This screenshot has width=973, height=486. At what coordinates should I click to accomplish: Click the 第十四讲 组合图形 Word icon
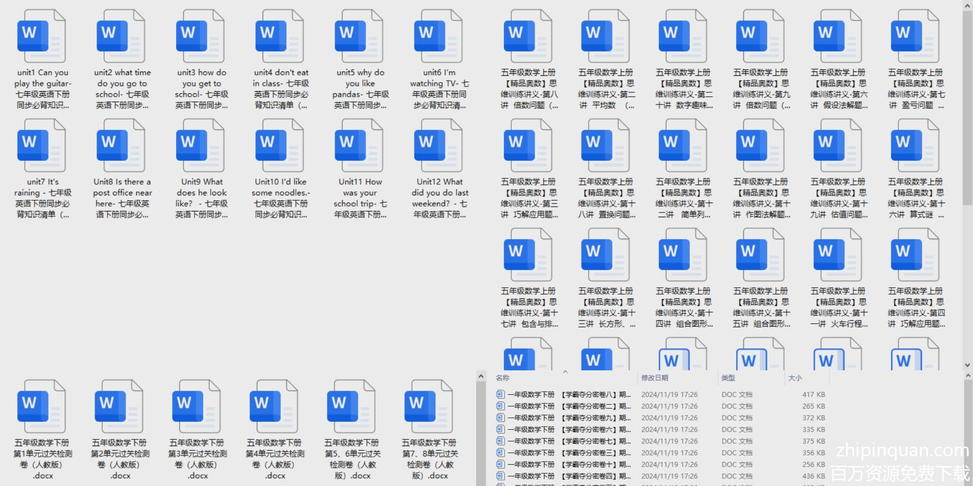pos(683,255)
